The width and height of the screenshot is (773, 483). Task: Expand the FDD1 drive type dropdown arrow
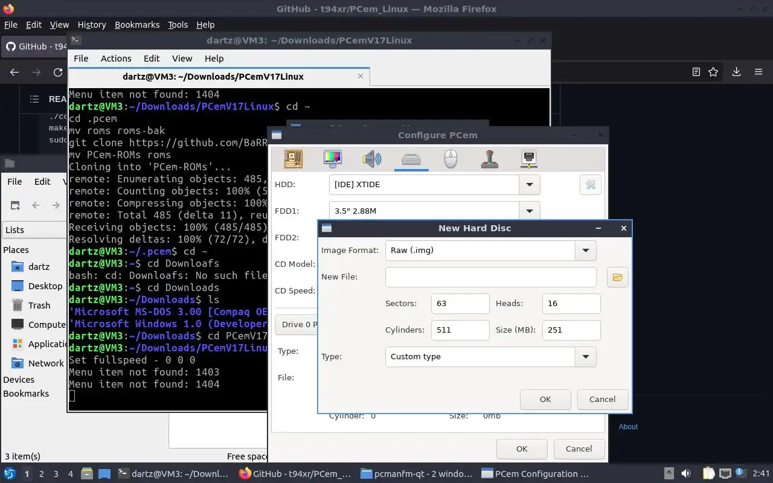click(x=530, y=211)
